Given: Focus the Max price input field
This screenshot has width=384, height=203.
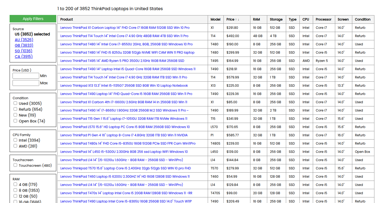Looking at the screenshot, I should (26, 83).
